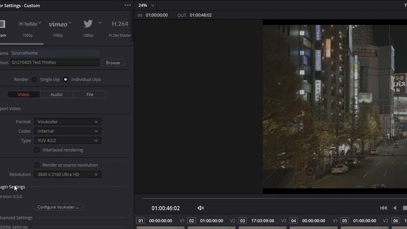Click the SourceName filename field
The image size is (407, 229).
55,53
